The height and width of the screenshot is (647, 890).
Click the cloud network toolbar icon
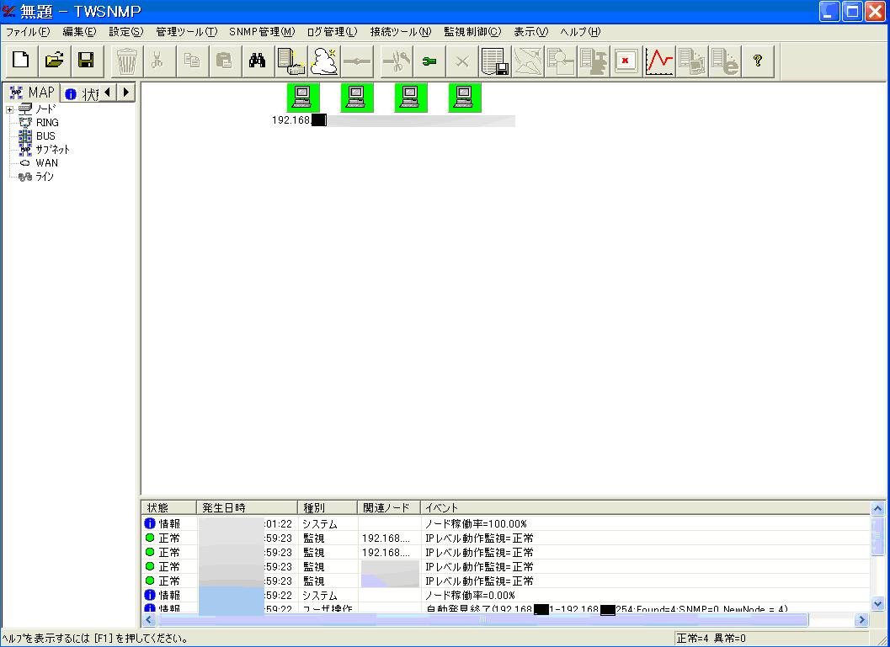324,61
